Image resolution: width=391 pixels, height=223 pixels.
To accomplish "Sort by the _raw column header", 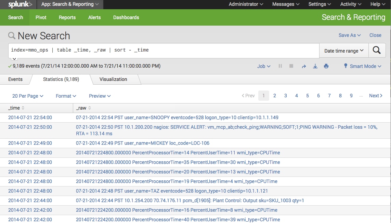I will [83, 108].
